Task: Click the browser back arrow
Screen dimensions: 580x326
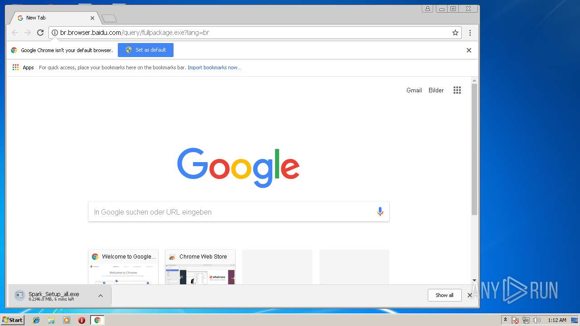Action: pyautogui.click(x=15, y=33)
